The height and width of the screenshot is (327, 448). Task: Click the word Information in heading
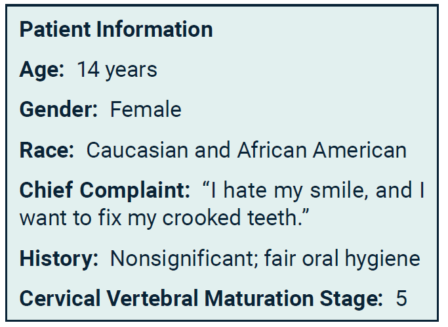click(155, 29)
